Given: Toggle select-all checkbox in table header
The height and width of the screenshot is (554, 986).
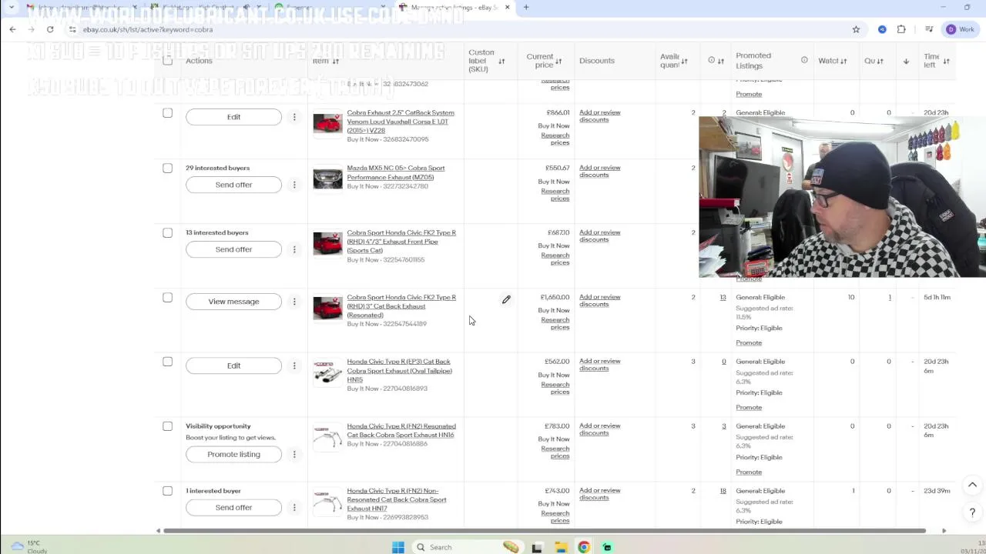Looking at the screenshot, I should tap(167, 61).
